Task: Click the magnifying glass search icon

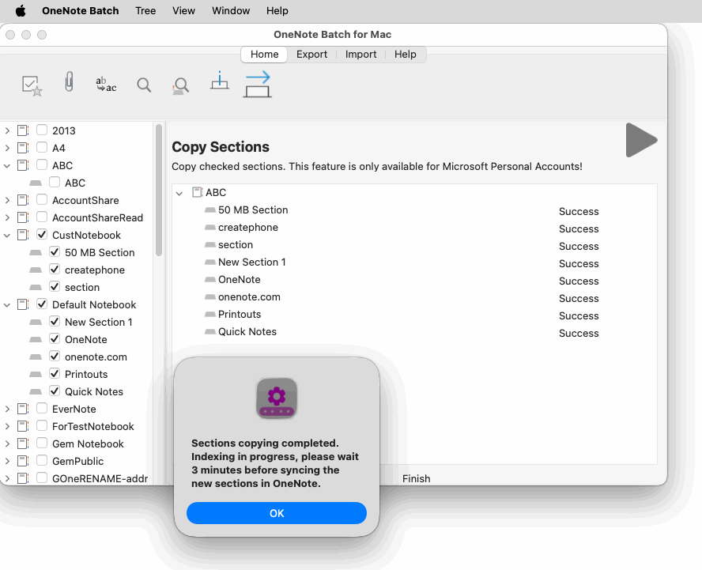Action: point(144,85)
